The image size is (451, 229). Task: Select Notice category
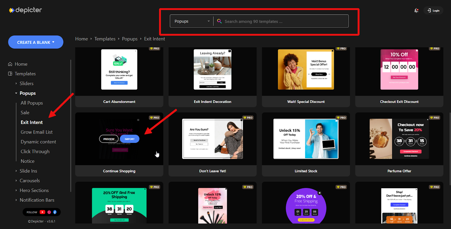point(28,161)
